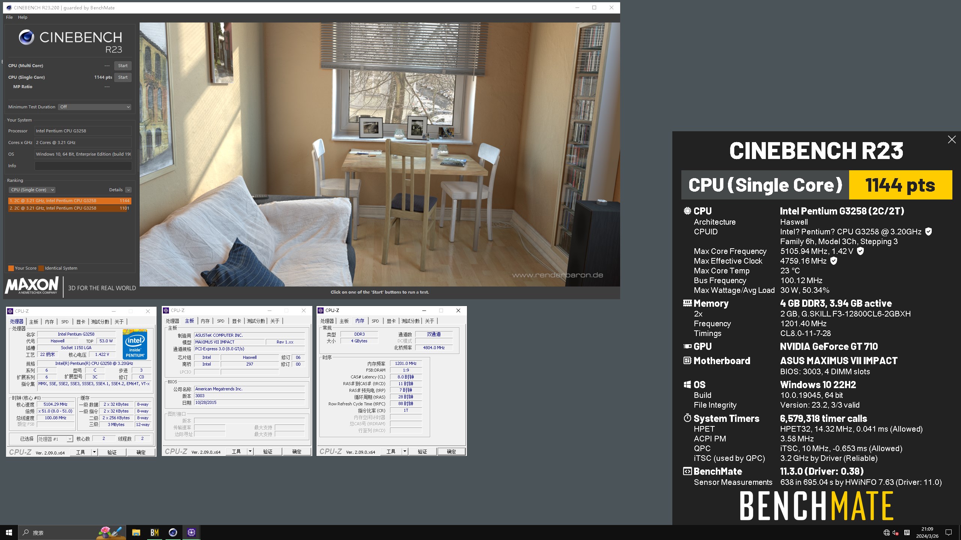961x540 pixels.
Task: Open File Explorer from the taskbar
Action: coord(136,532)
